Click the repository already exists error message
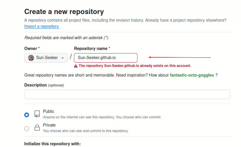The height and width of the screenshot is (147, 241). click(135, 66)
